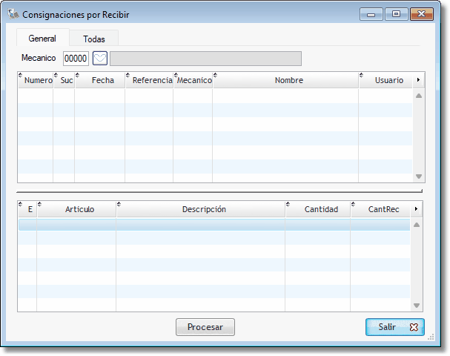Select the General tab

click(42, 39)
